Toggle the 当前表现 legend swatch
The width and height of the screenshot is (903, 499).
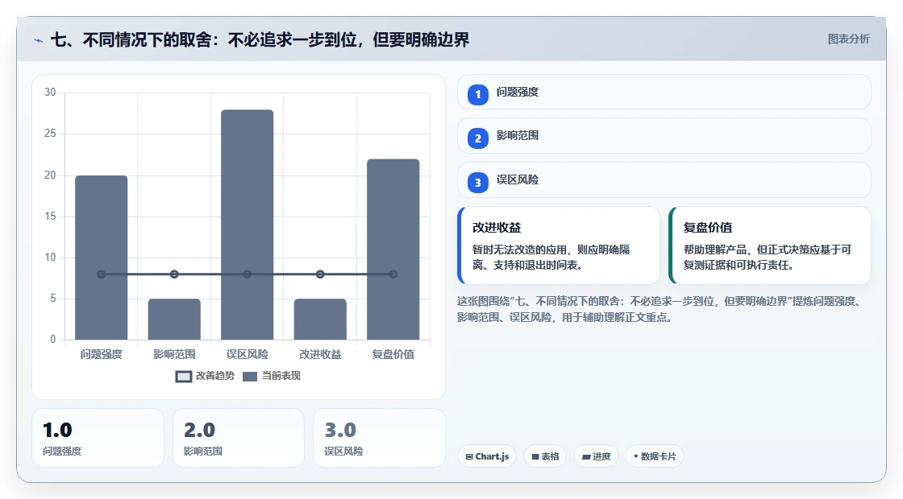(249, 377)
